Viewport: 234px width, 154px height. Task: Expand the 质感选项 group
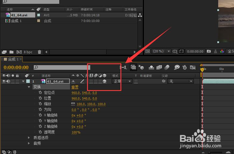coord(29,138)
